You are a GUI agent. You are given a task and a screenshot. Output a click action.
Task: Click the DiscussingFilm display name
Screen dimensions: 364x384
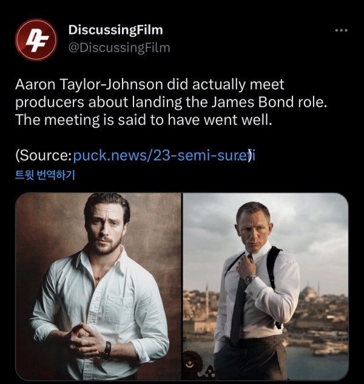tap(116, 30)
